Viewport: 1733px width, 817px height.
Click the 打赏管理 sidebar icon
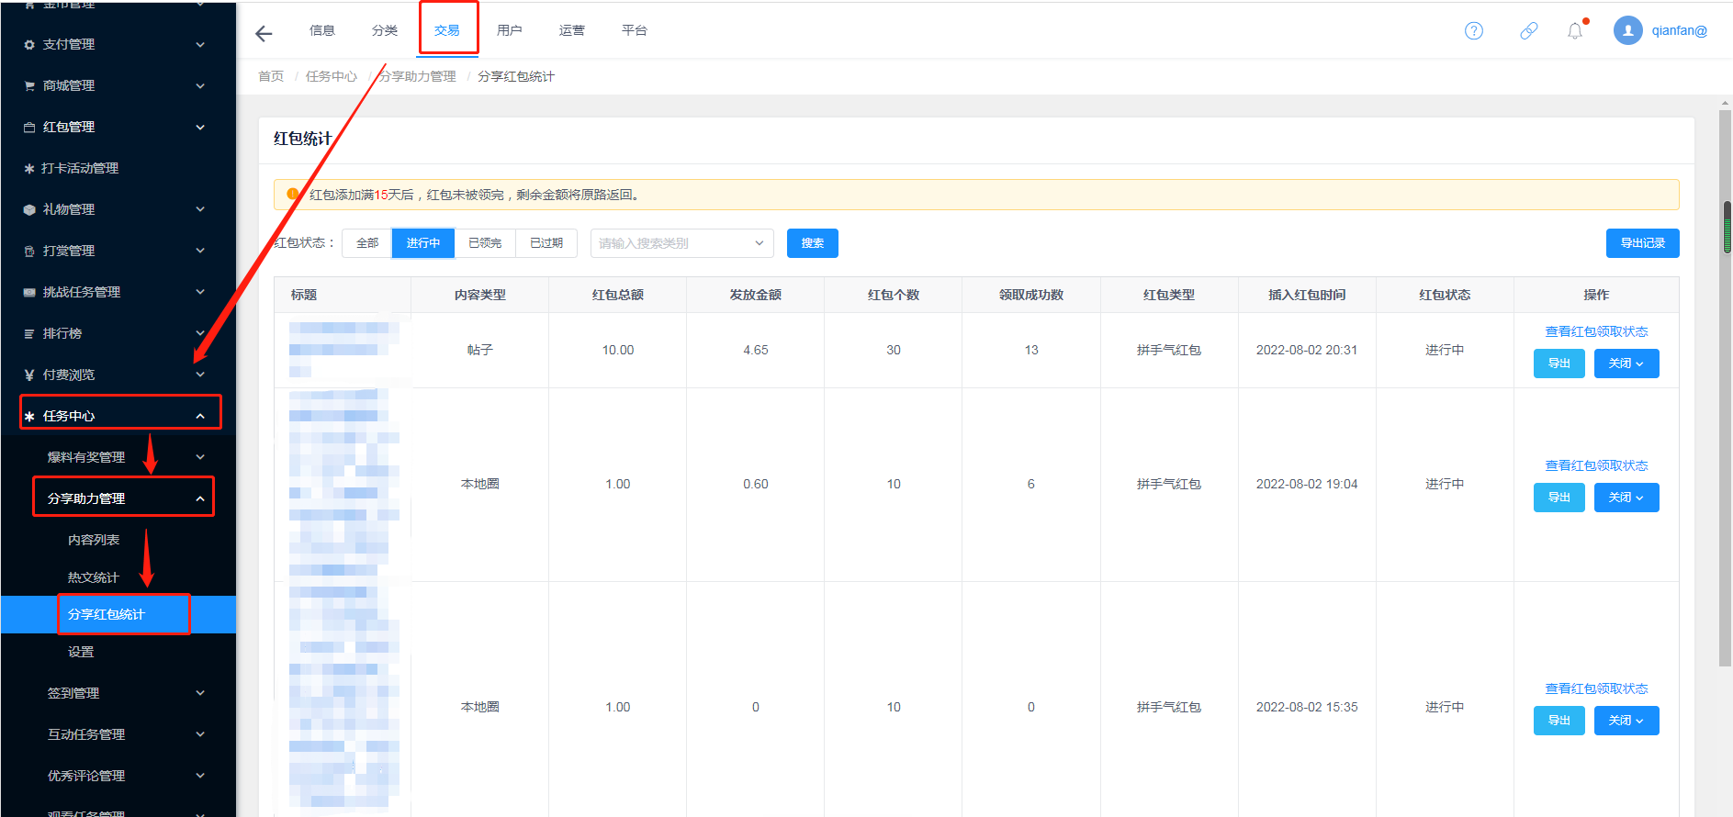29,252
